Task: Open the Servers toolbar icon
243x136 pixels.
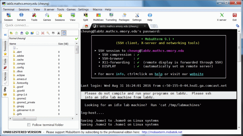Action: (x=21, y=17)
